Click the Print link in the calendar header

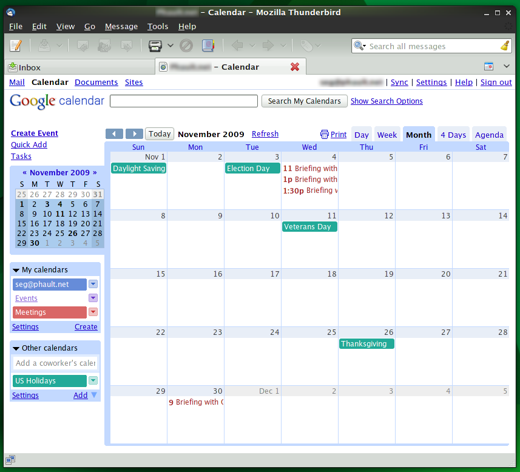[x=338, y=134]
